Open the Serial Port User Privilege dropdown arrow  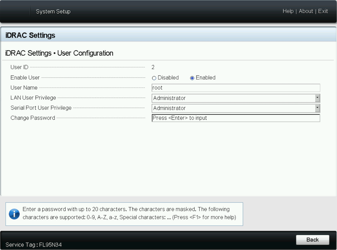click(317, 108)
